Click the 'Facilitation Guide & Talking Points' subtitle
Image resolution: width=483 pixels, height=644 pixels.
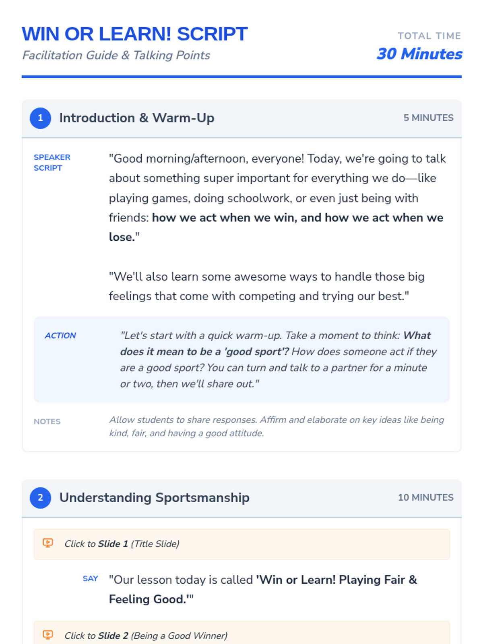click(116, 55)
